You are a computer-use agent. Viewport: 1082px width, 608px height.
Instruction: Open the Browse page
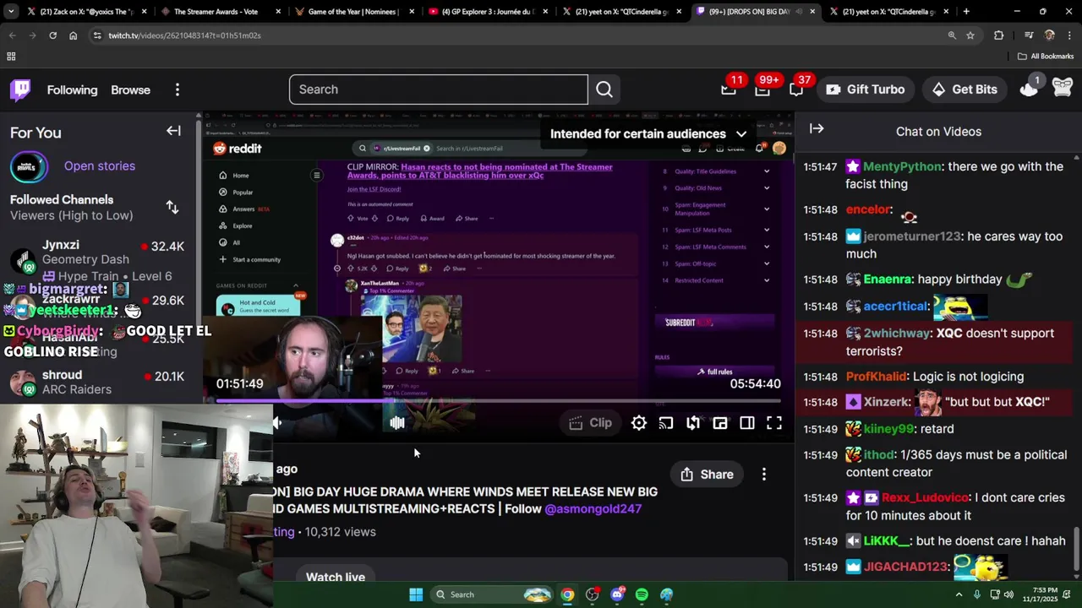(130, 90)
